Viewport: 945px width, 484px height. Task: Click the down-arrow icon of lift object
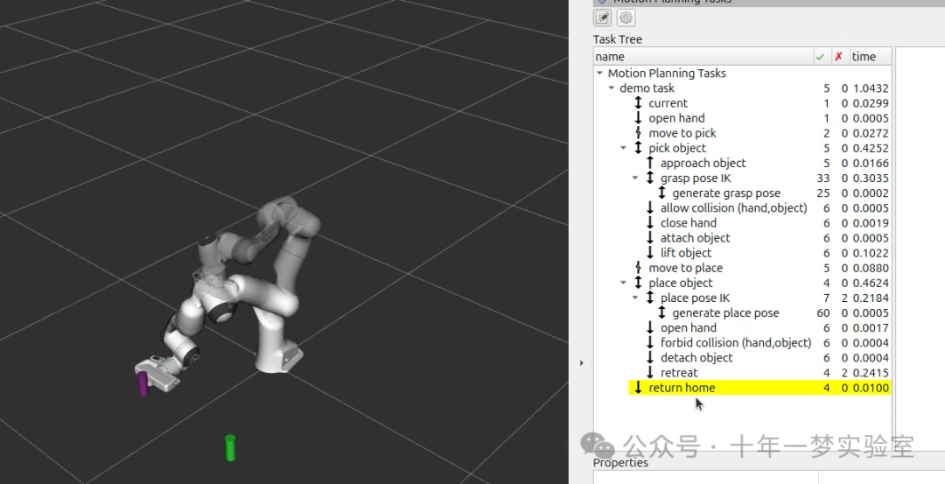tap(649, 253)
